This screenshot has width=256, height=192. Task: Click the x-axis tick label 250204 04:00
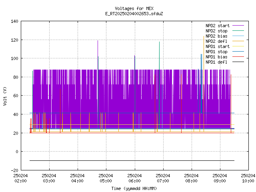77,178
